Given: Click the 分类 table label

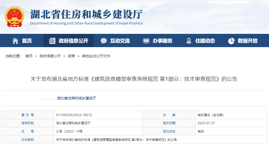Looking at the screenshot, I should pyautogui.click(x=169, y=115).
